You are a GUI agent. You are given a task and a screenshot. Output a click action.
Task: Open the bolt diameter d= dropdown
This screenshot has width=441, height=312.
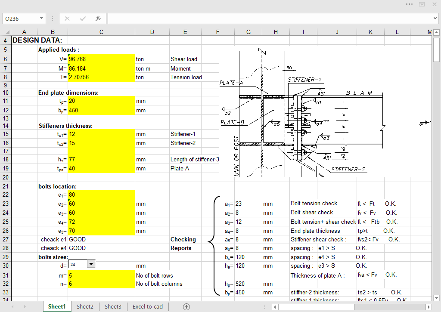[91, 264]
